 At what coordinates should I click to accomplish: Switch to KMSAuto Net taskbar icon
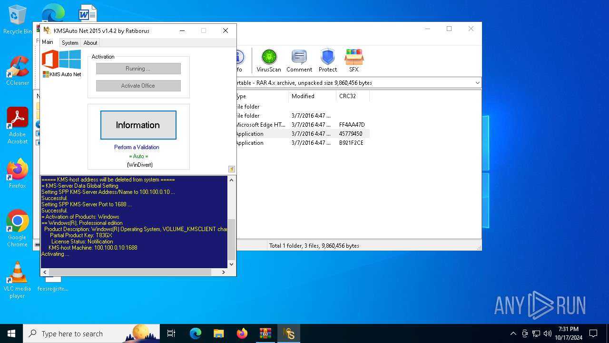coord(289,333)
